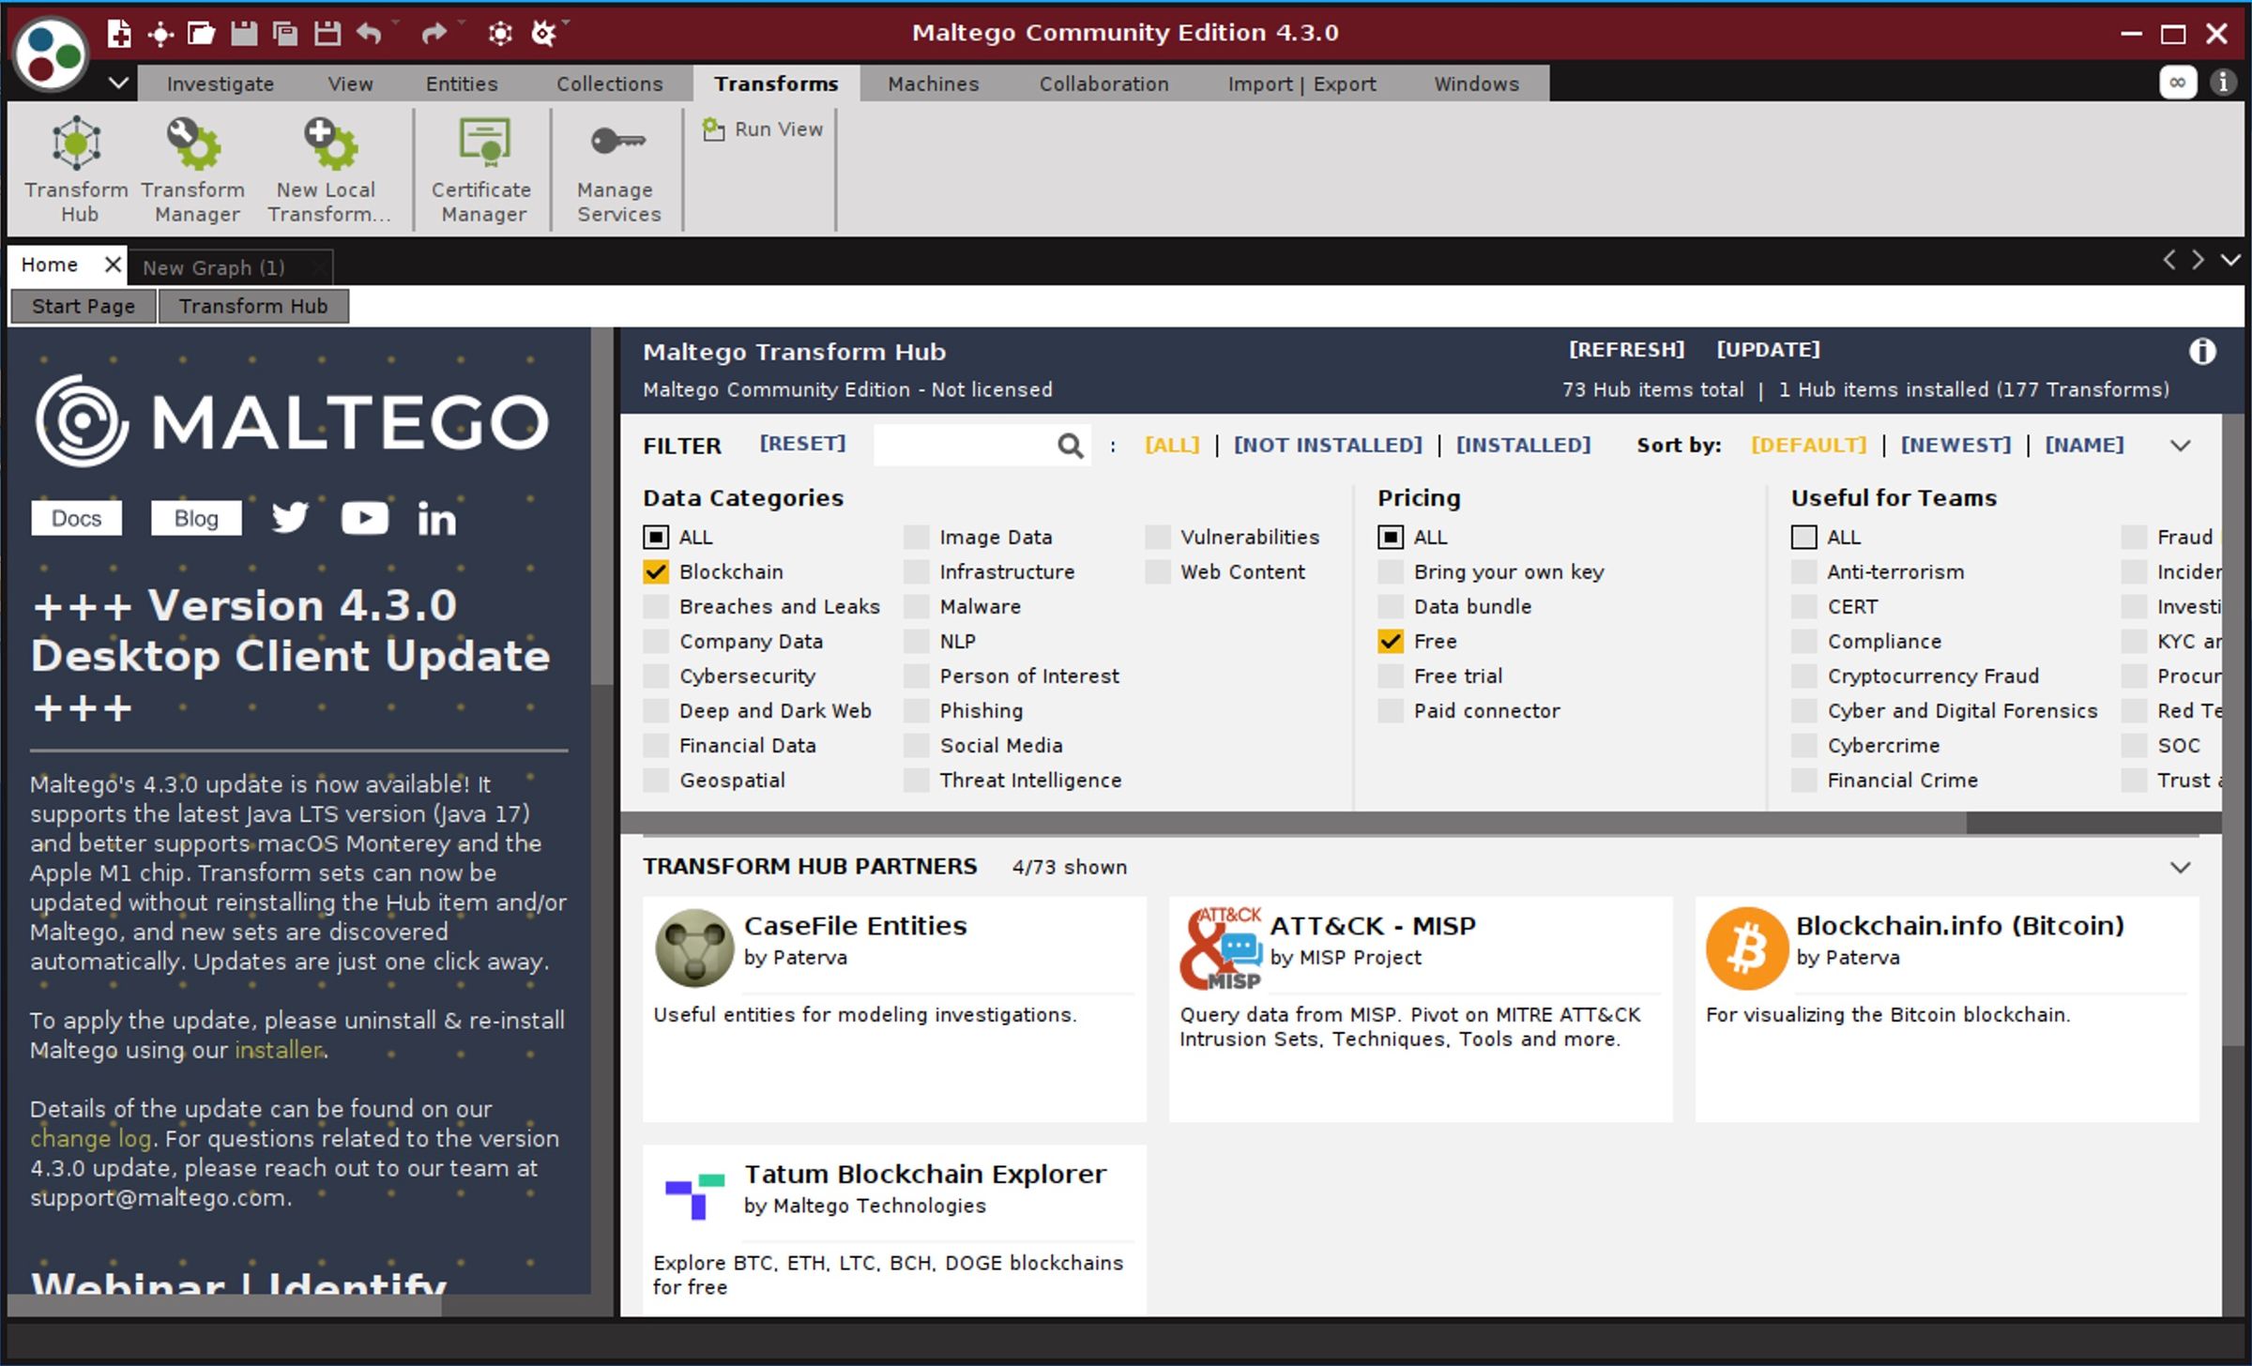Click the REFRESH link in Transform Hub
Screen dimensions: 2252x1366
coord(1627,349)
